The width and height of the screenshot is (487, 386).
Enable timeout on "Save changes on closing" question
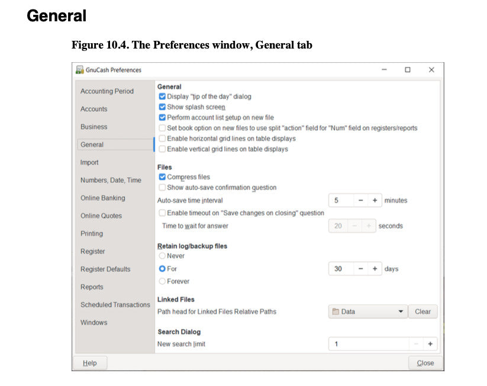click(162, 213)
